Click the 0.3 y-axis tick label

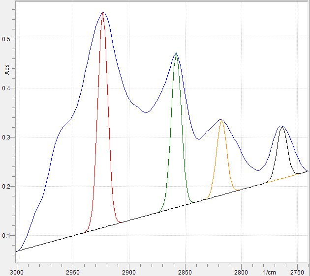(x=7, y=138)
